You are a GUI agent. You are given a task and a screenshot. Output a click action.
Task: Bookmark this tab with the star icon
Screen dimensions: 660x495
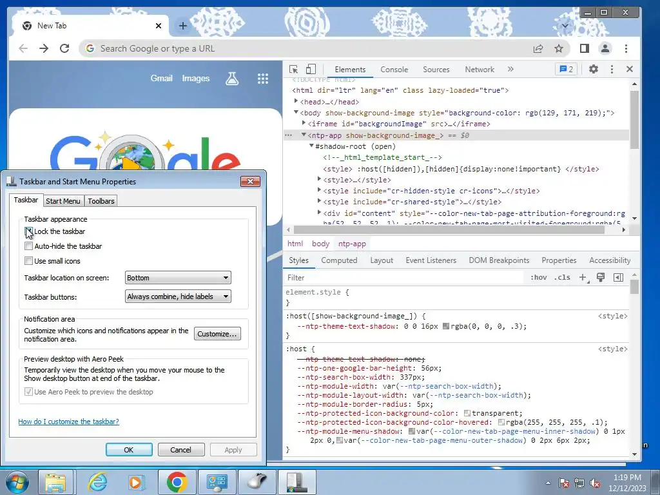(x=559, y=48)
